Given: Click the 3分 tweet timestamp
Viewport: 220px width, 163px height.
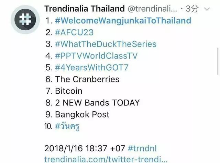Looking at the screenshot, I should [x=192, y=9].
